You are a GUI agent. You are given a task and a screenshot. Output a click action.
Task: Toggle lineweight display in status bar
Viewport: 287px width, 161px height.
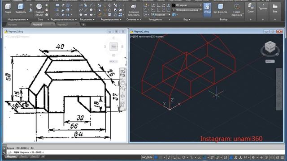click(x=212, y=157)
